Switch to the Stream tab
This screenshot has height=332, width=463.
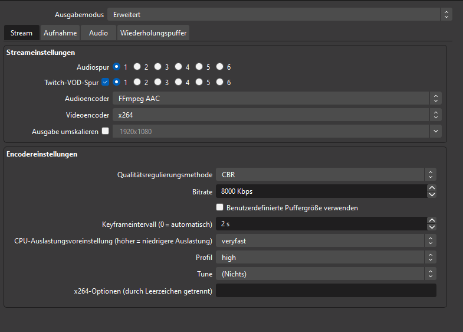[x=22, y=33]
